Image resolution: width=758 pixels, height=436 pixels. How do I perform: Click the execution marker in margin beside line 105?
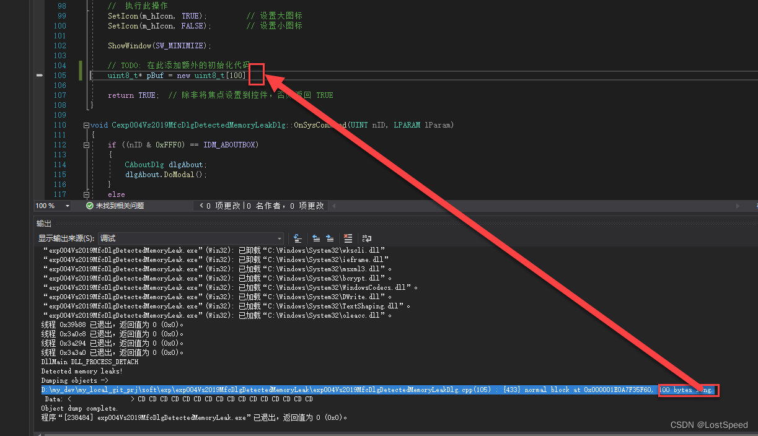coord(39,75)
